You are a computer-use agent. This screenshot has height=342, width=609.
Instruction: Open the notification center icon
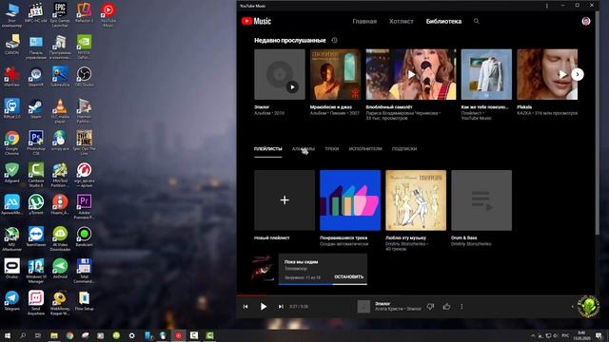(x=599, y=335)
